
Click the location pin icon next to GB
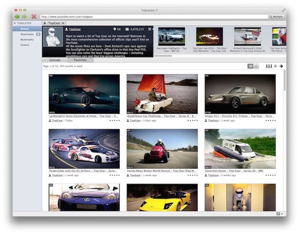114,29
